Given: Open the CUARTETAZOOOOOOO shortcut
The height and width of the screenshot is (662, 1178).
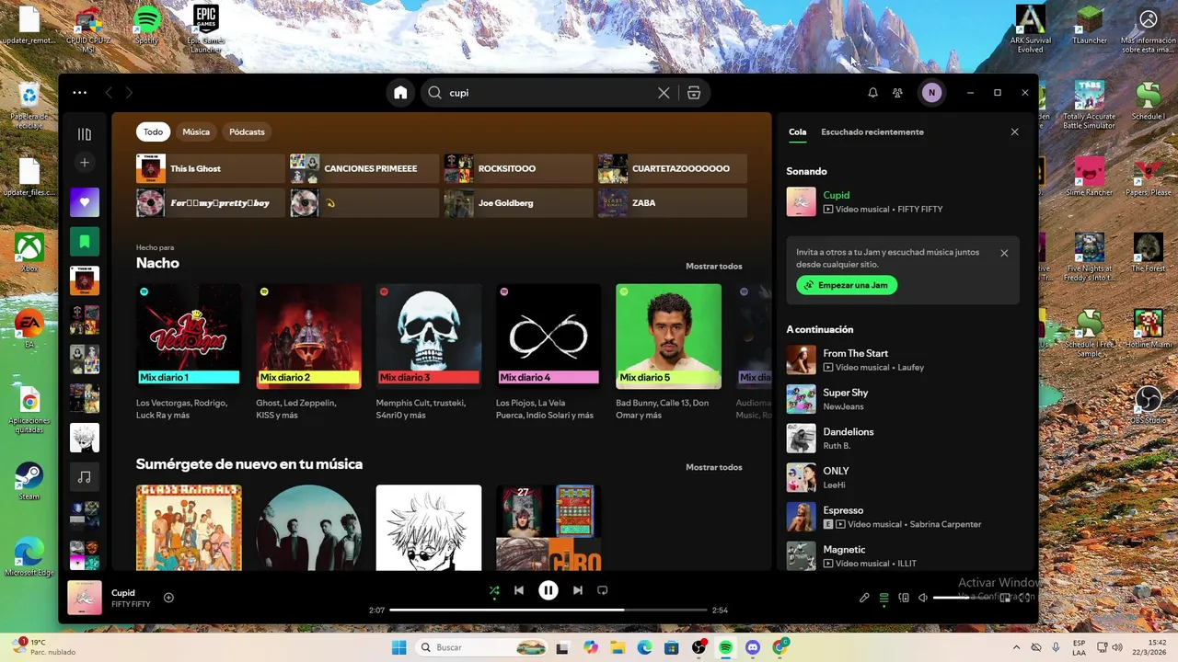Looking at the screenshot, I should (x=672, y=169).
